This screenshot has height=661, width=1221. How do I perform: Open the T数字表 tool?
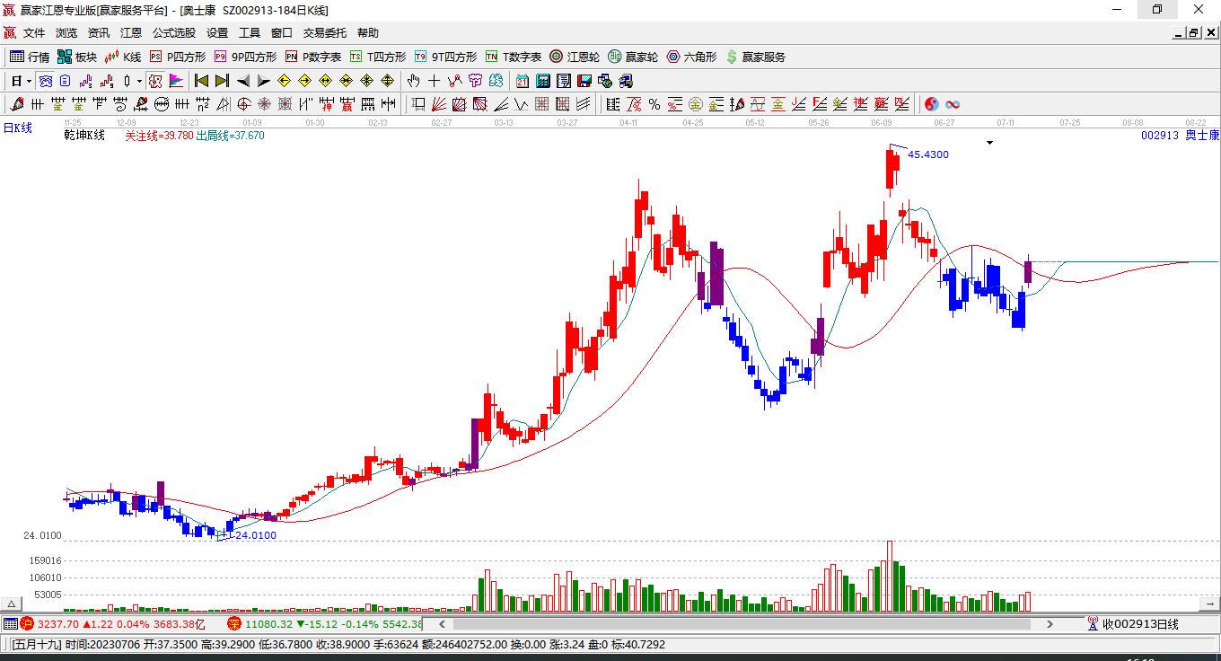pos(514,57)
